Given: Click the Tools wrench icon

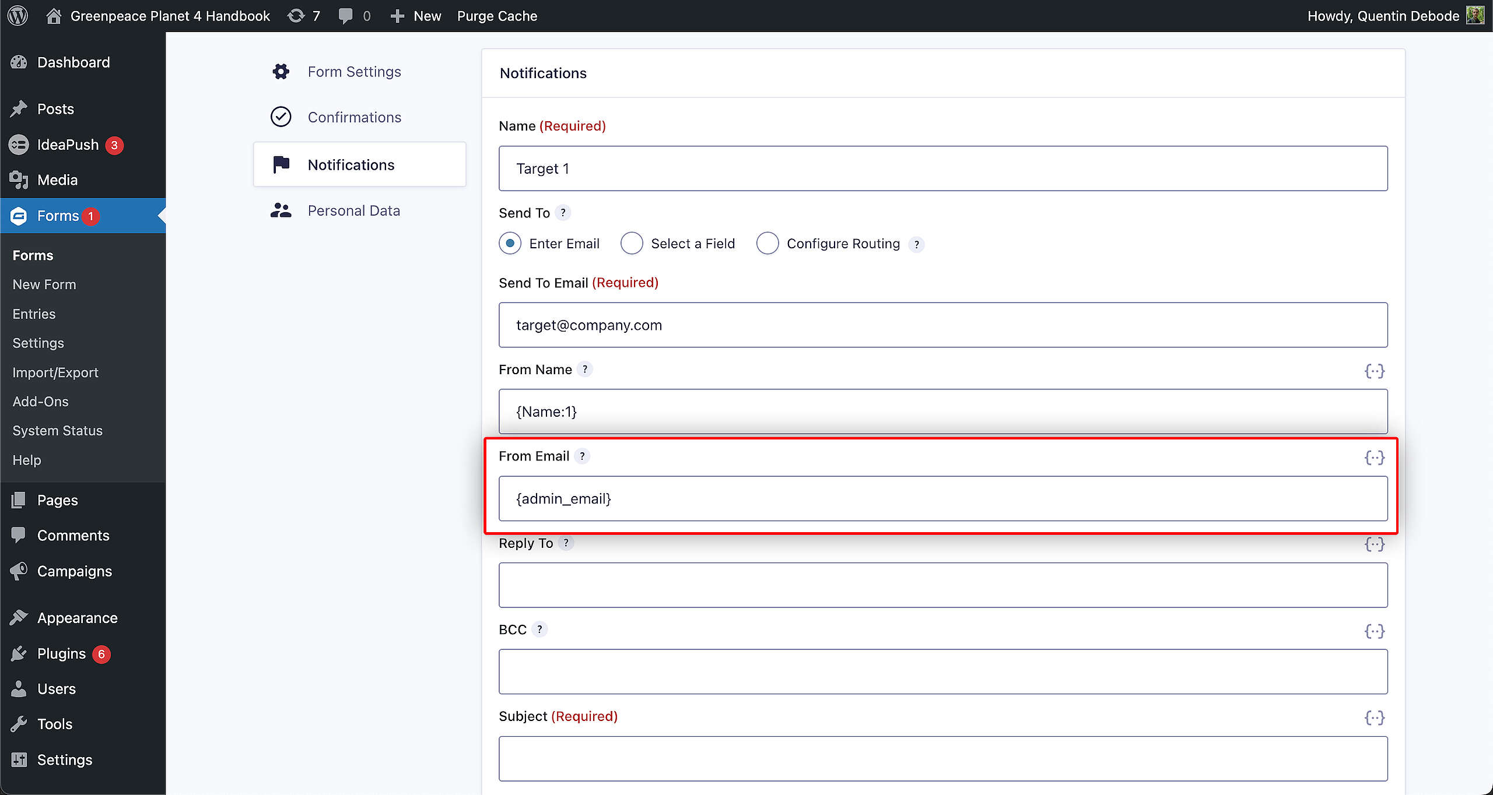Looking at the screenshot, I should click(x=19, y=724).
